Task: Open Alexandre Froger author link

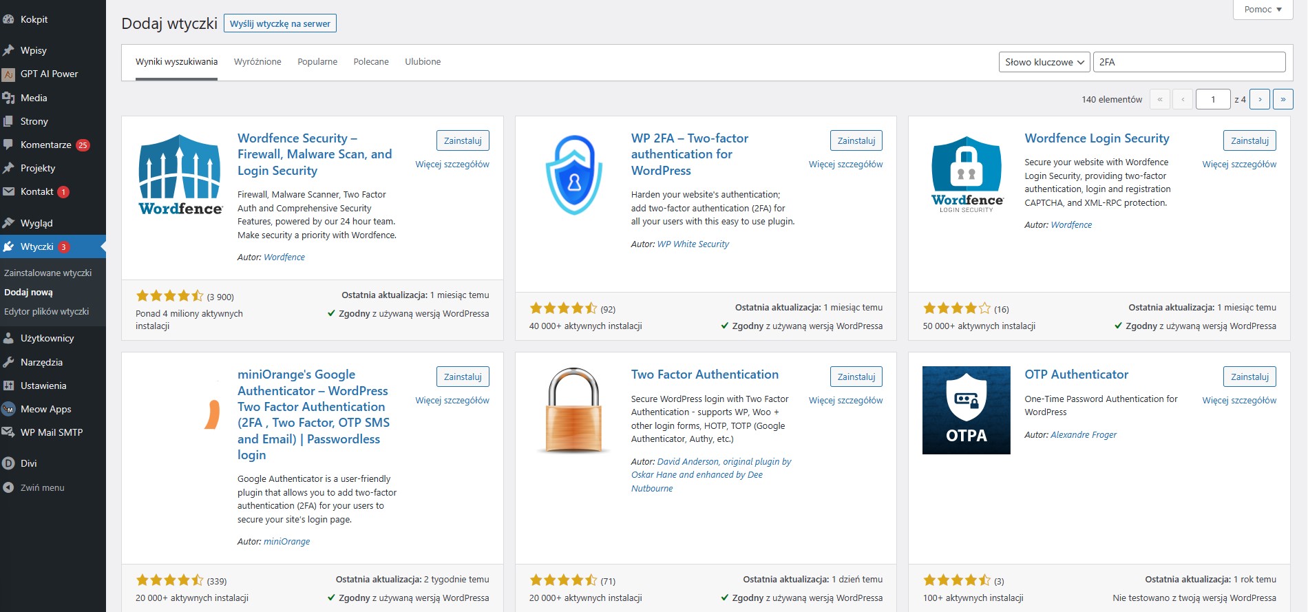Action: click(x=1084, y=434)
